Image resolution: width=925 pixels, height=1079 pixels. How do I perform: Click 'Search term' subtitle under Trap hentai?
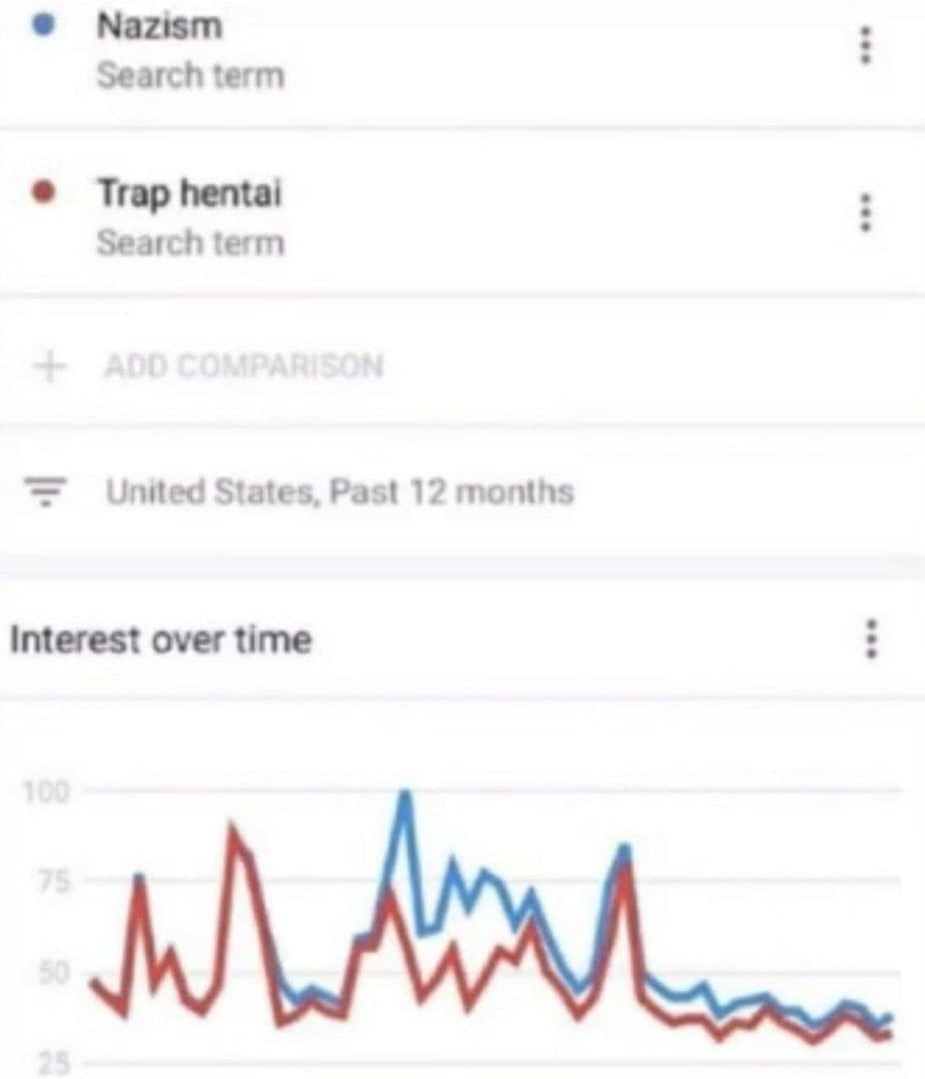coord(190,243)
